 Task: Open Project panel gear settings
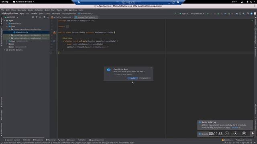point(44,17)
